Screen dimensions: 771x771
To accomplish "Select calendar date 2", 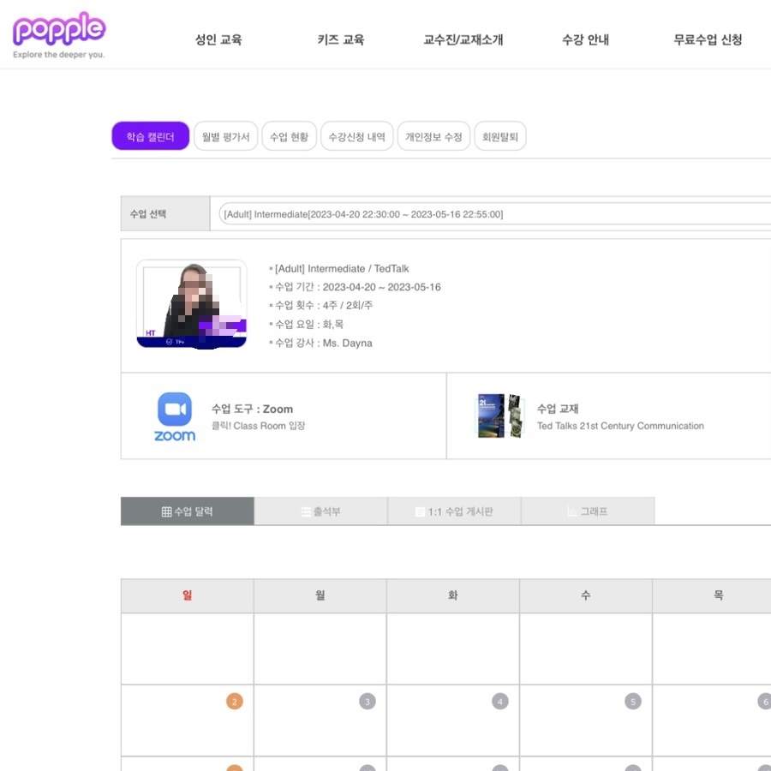I will click(235, 701).
